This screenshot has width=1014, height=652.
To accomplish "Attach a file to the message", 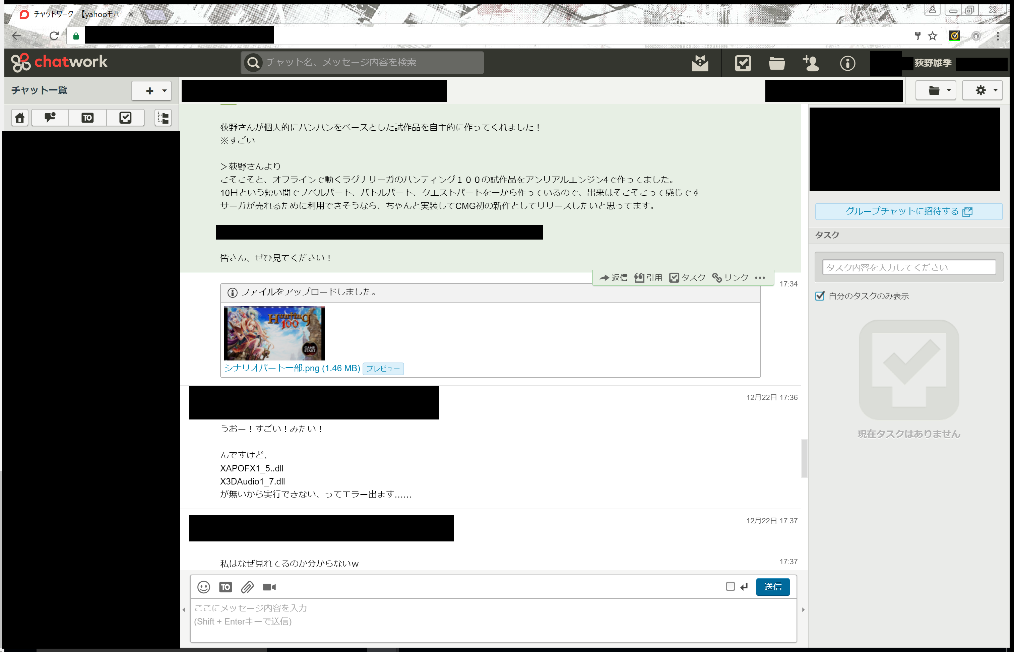I will tap(247, 587).
